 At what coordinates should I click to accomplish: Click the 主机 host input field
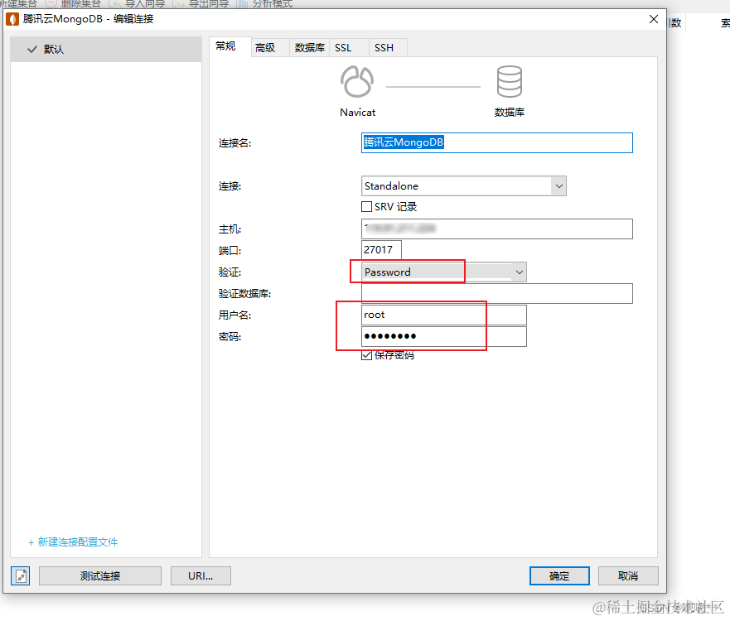(x=497, y=229)
